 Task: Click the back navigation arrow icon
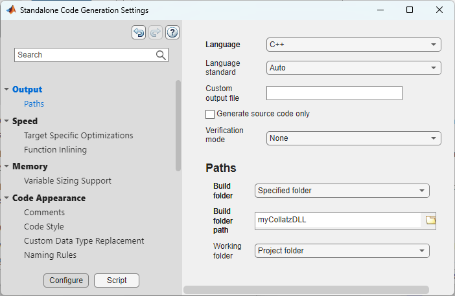click(x=139, y=32)
